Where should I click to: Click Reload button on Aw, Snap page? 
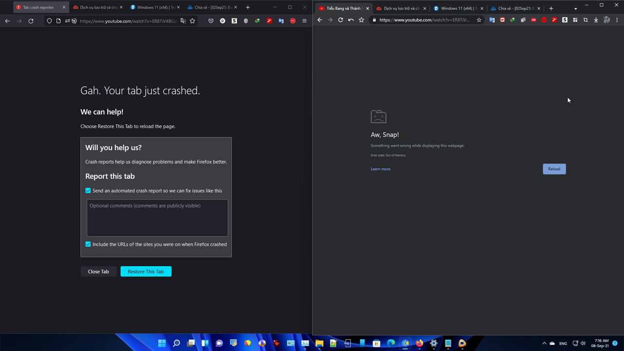(x=554, y=169)
